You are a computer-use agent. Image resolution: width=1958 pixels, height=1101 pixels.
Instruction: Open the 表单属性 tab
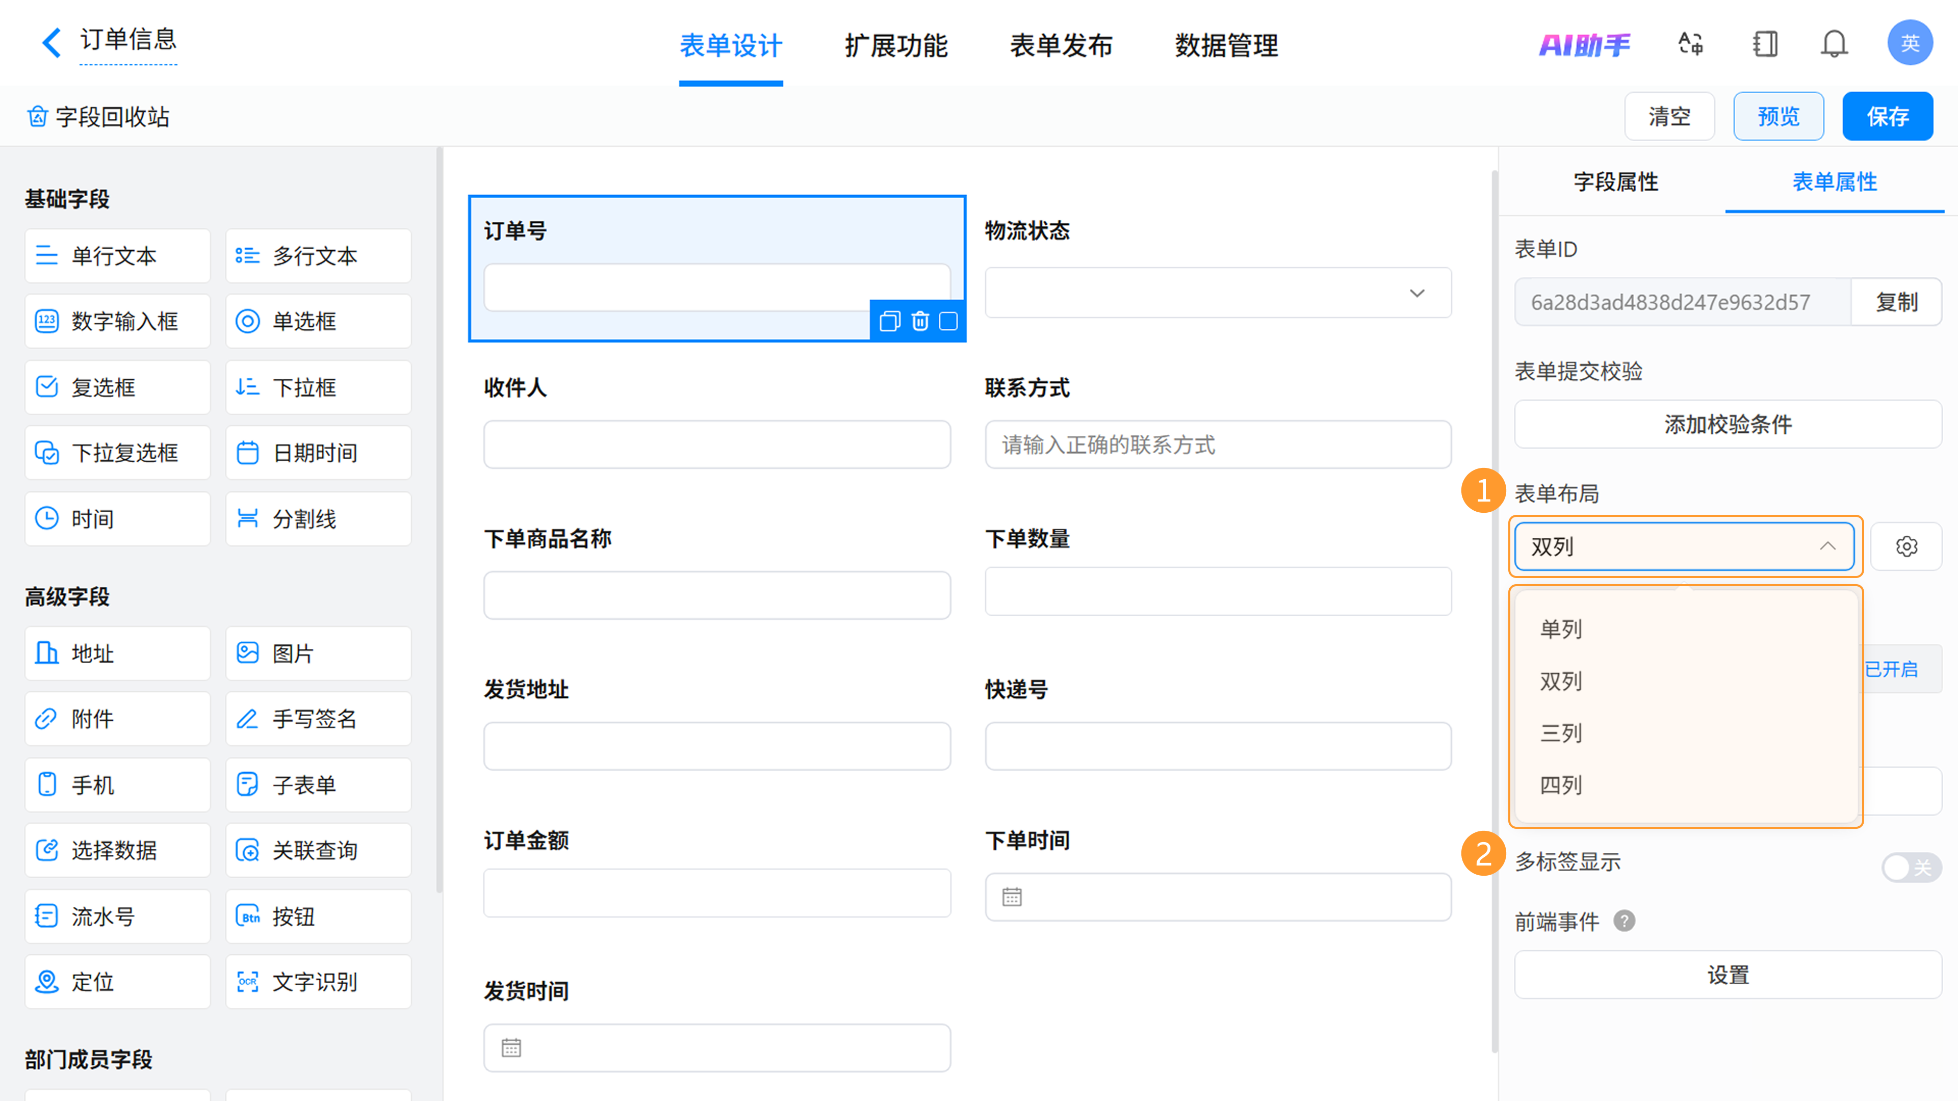coord(1835,181)
